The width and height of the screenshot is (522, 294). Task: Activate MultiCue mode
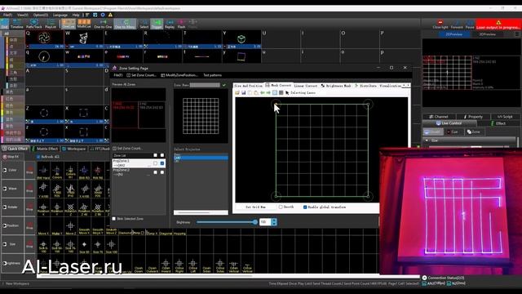click(x=84, y=24)
